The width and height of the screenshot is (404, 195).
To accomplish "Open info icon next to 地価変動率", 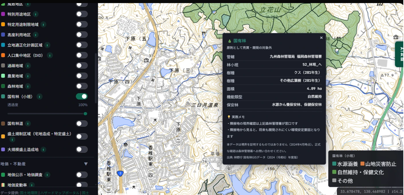I will tap(32, 184).
